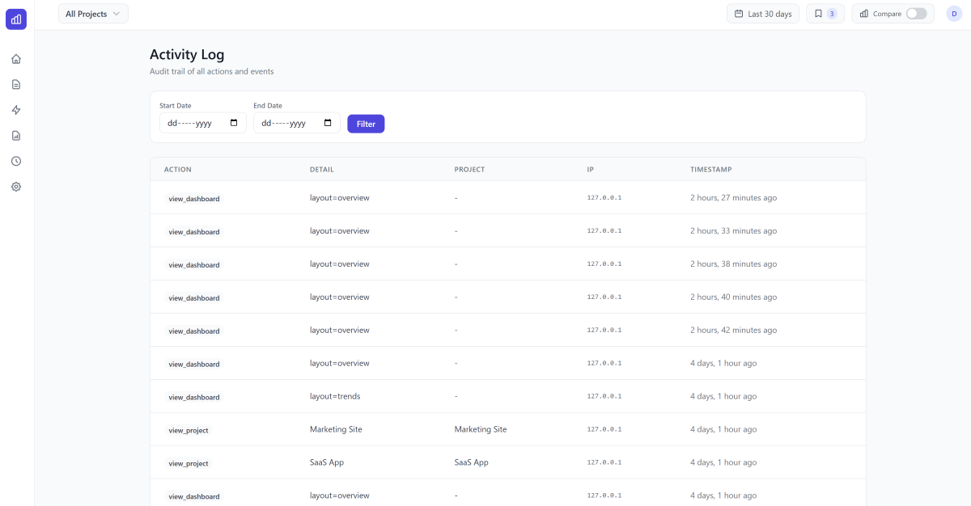Go to Home via sidebar house icon
The width and height of the screenshot is (971, 506).
point(16,59)
